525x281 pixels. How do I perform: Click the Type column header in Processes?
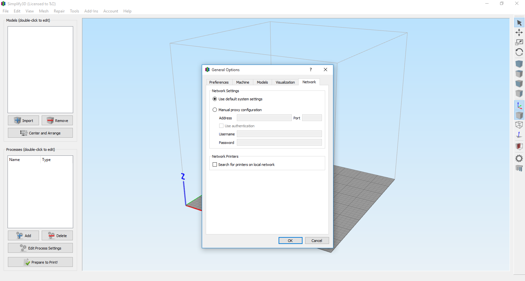pyautogui.click(x=56, y=160)
